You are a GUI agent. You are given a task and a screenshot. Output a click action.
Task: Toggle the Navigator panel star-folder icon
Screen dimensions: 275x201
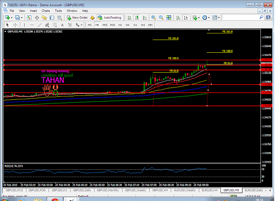pyautogui.click(x=44, y=18)
